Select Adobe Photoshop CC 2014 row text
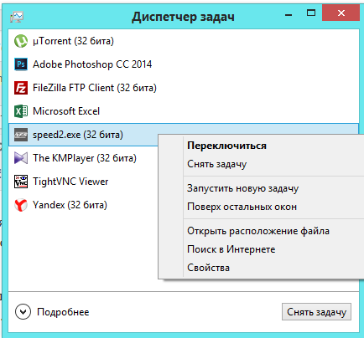The width and height of the screenshot is (364, 338). 92,64
